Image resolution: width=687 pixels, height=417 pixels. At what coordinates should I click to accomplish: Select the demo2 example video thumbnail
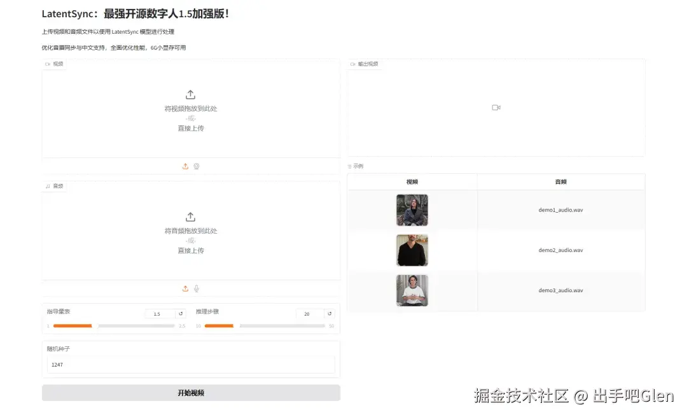click(412, 250)
